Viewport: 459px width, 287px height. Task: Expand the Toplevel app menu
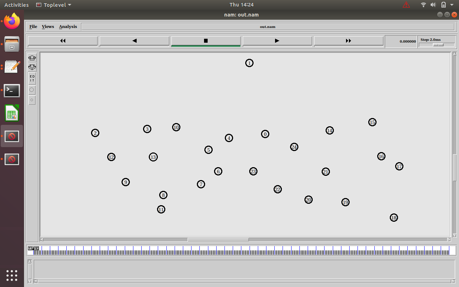pyautogui.click(x=54, y=5)
